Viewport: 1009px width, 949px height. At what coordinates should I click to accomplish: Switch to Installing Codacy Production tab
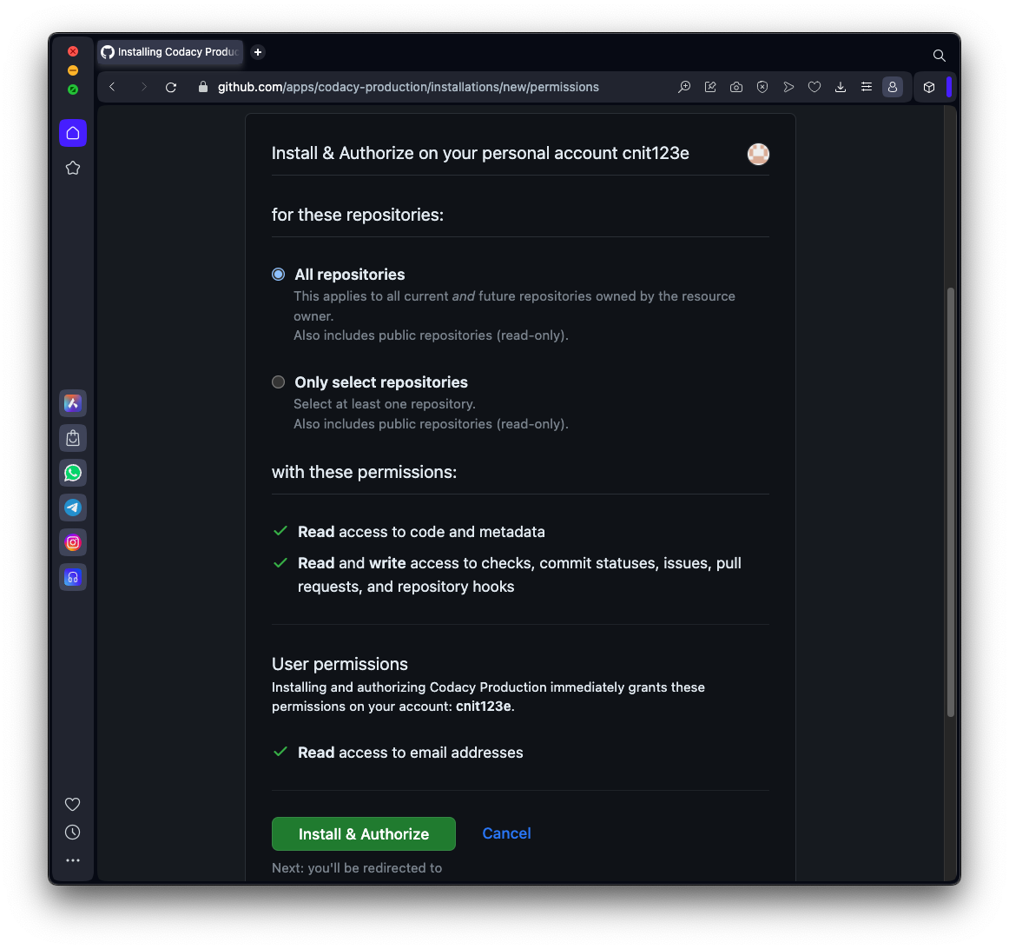click(x=170, y=52)
